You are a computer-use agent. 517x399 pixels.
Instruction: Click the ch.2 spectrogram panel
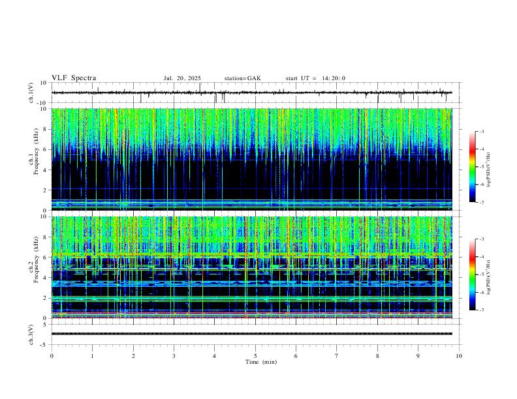pyautogui.click(x=251, y=267)
